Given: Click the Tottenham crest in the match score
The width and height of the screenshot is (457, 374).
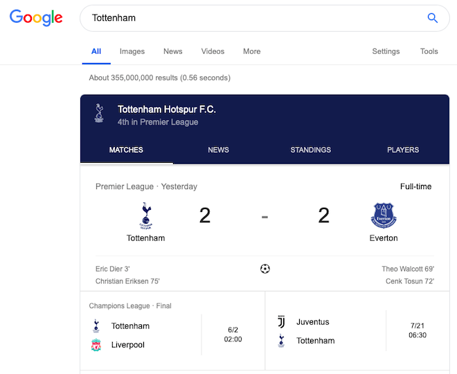Looking at the screenshot, I should pyautogui.click(x=145, y=215).
